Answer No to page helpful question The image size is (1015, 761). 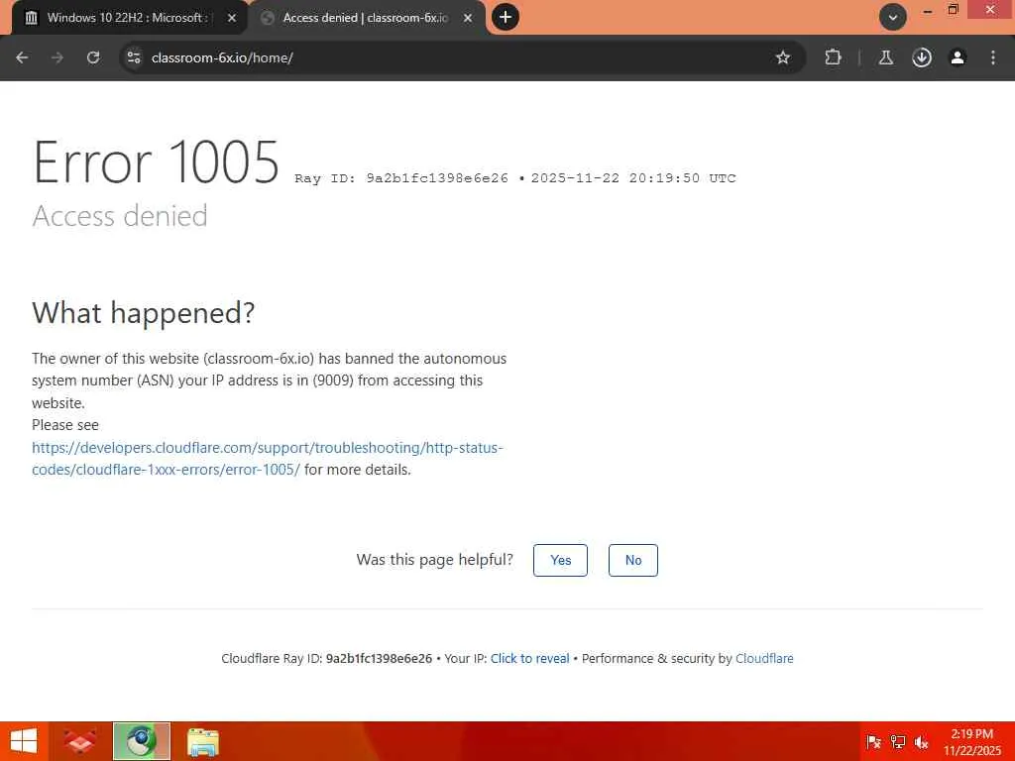[633, 561]
